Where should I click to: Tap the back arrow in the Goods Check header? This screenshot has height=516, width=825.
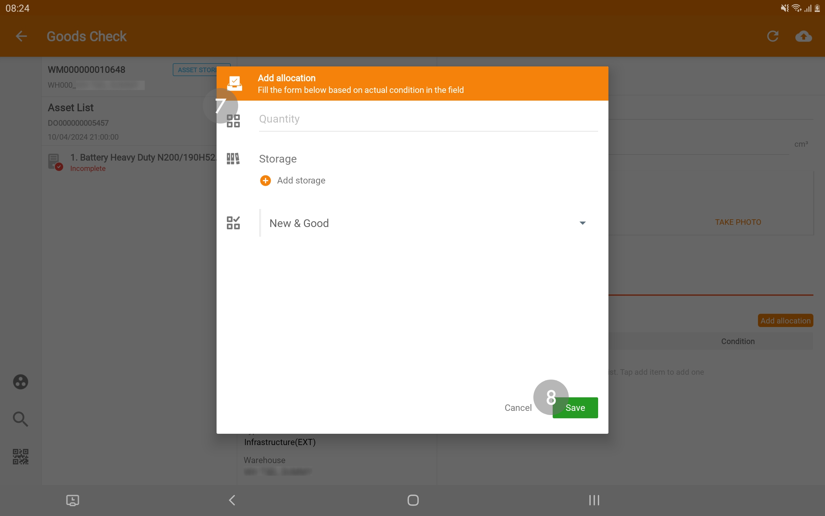[21, 36]
